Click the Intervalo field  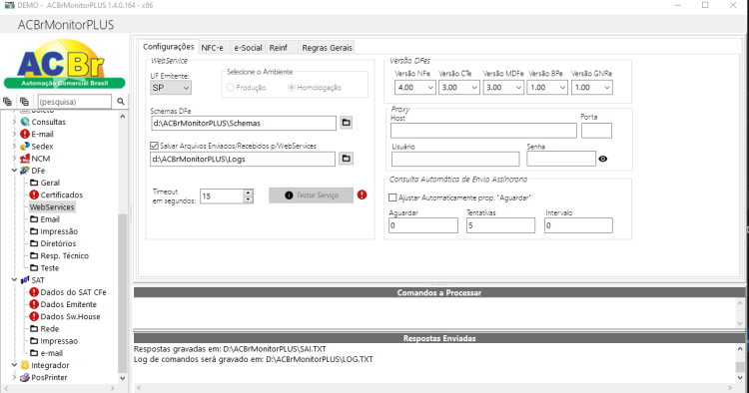(x=578, y=225)
